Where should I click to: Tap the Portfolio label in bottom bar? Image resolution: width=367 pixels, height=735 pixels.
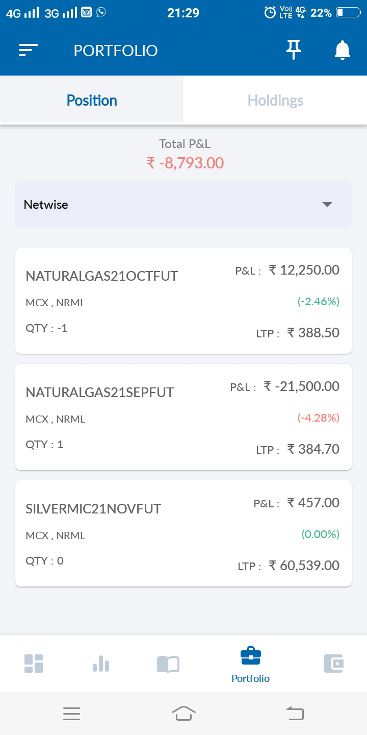(250, 678)
